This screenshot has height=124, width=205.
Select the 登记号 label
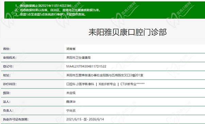point(8,66)
